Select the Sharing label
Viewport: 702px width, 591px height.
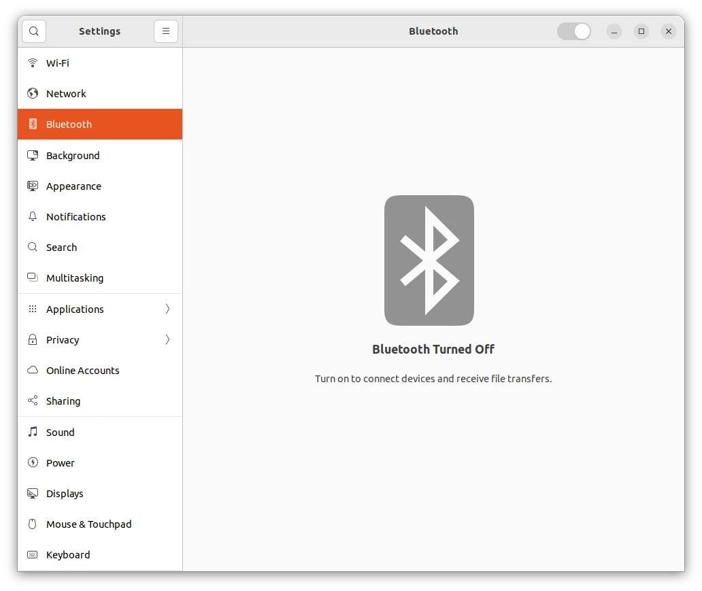pos(63,401)
